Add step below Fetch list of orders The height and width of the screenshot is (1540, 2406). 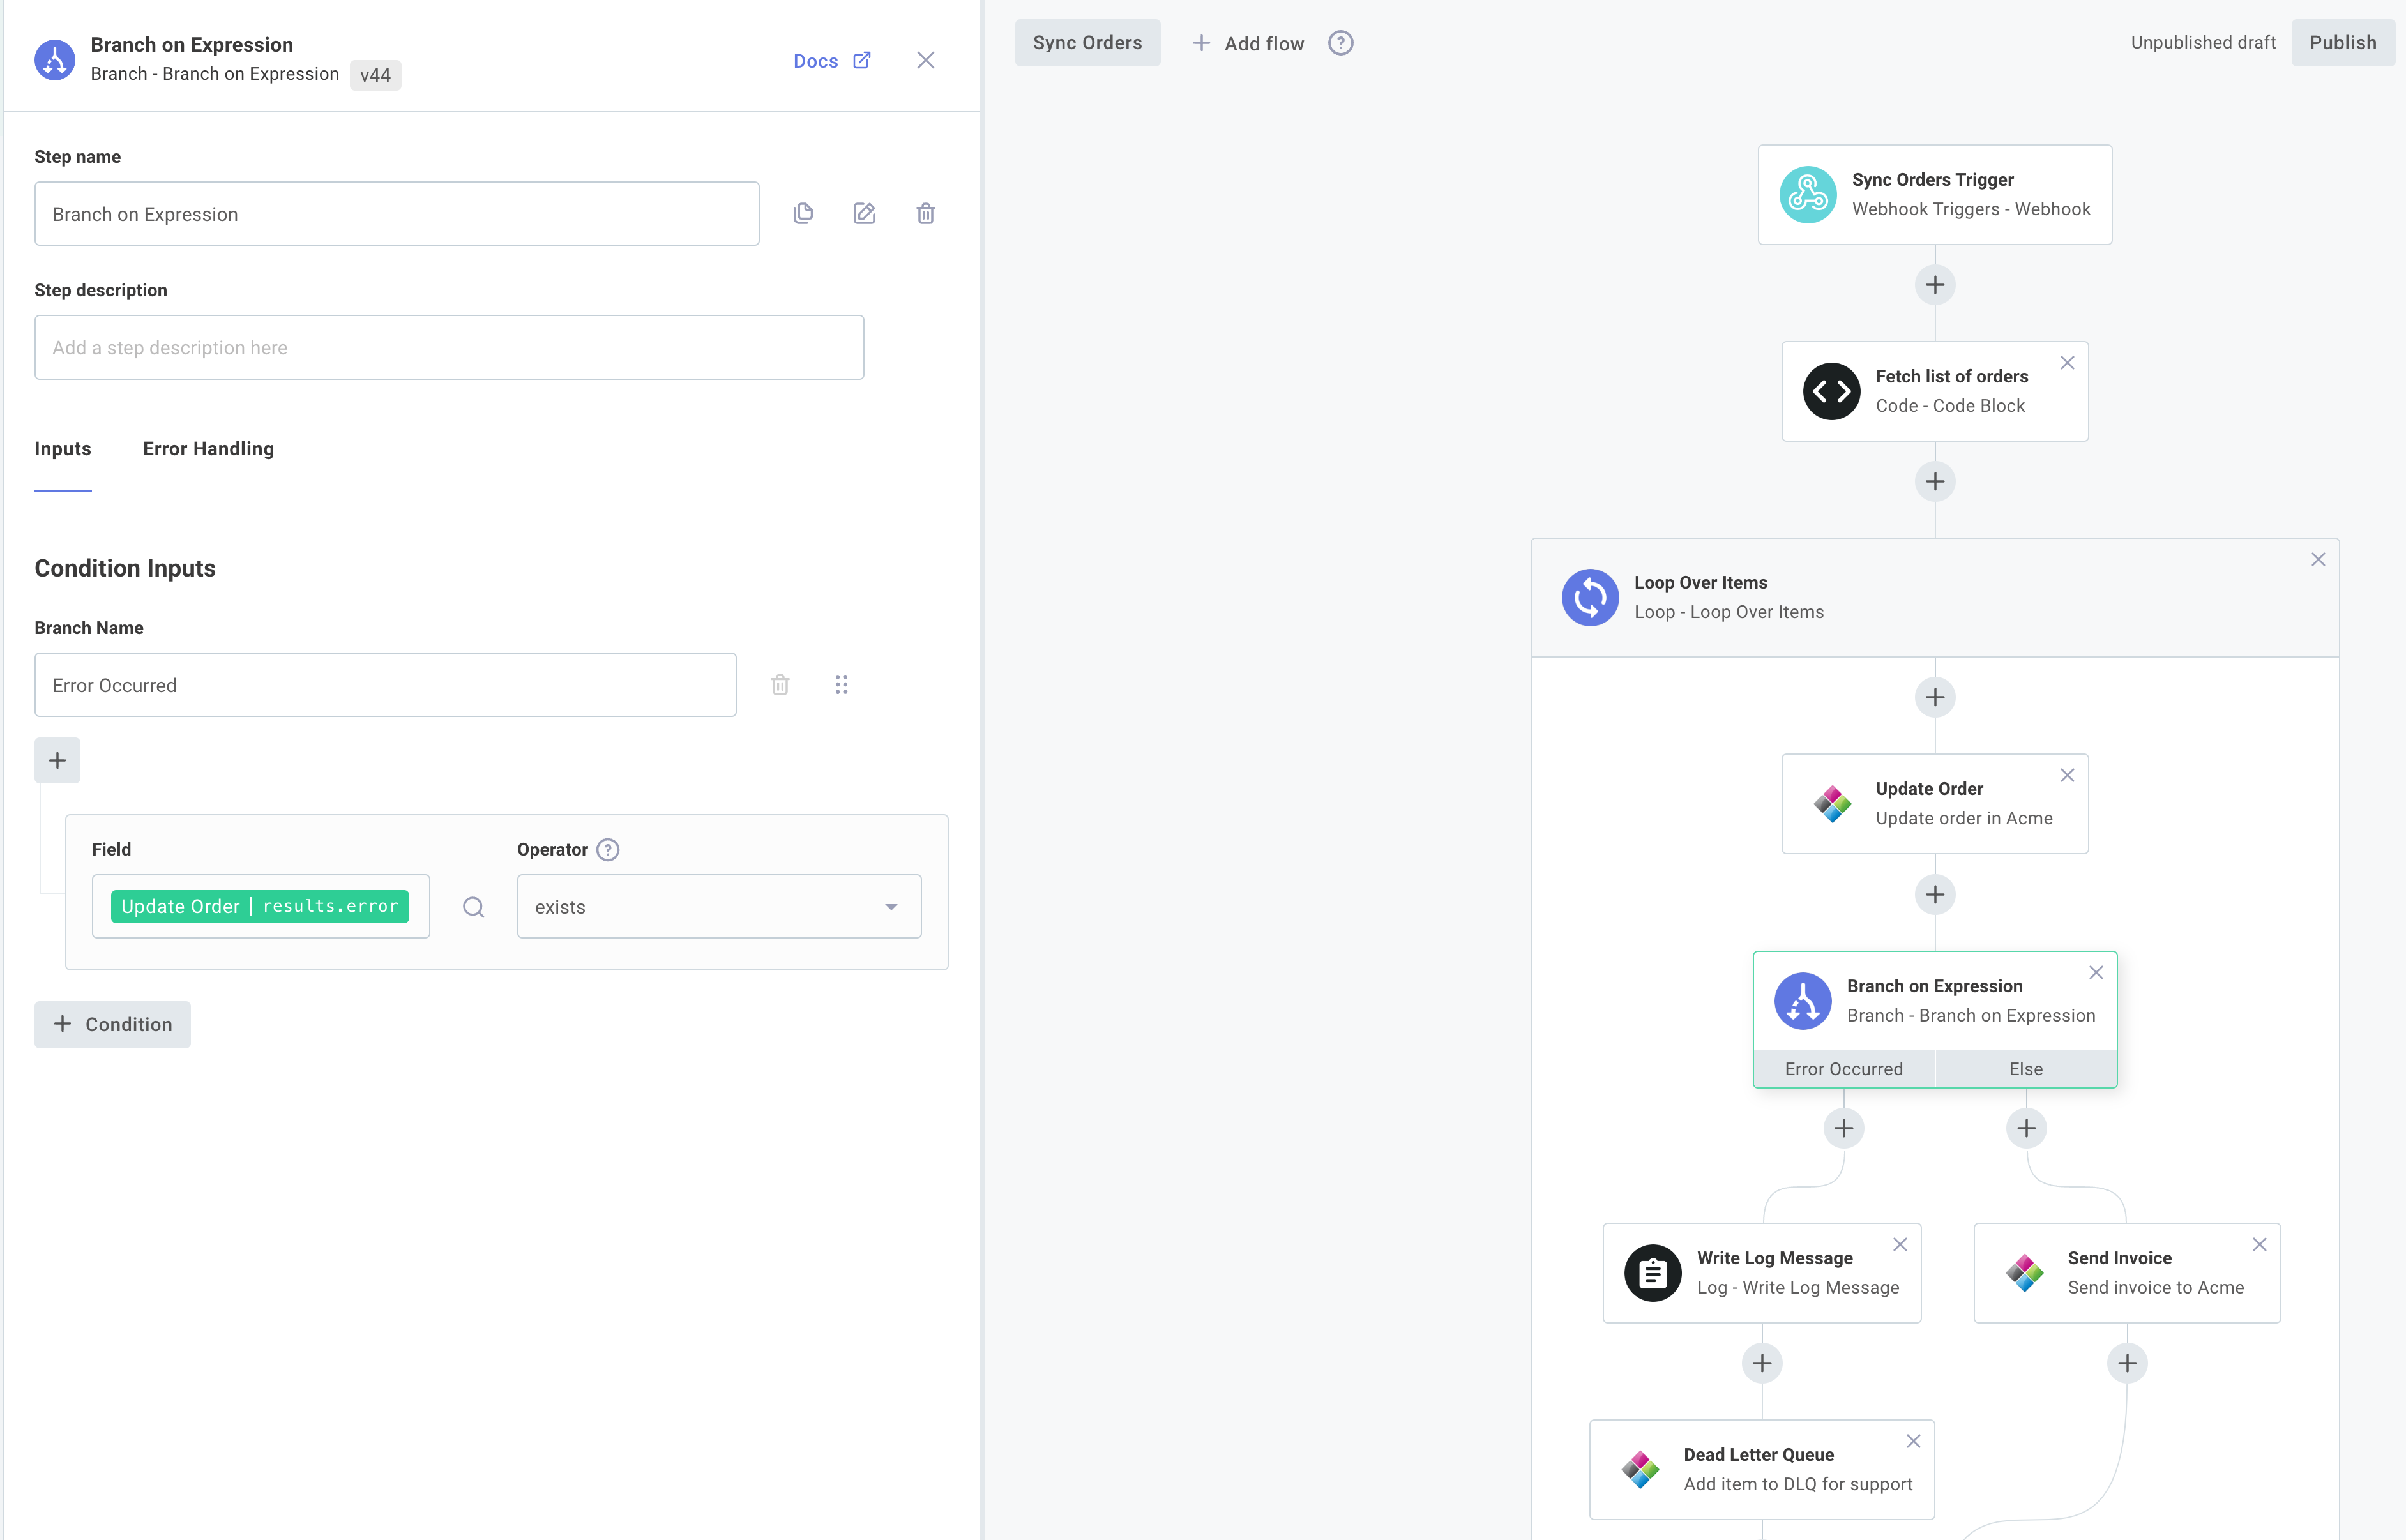tap(1935, 482)
